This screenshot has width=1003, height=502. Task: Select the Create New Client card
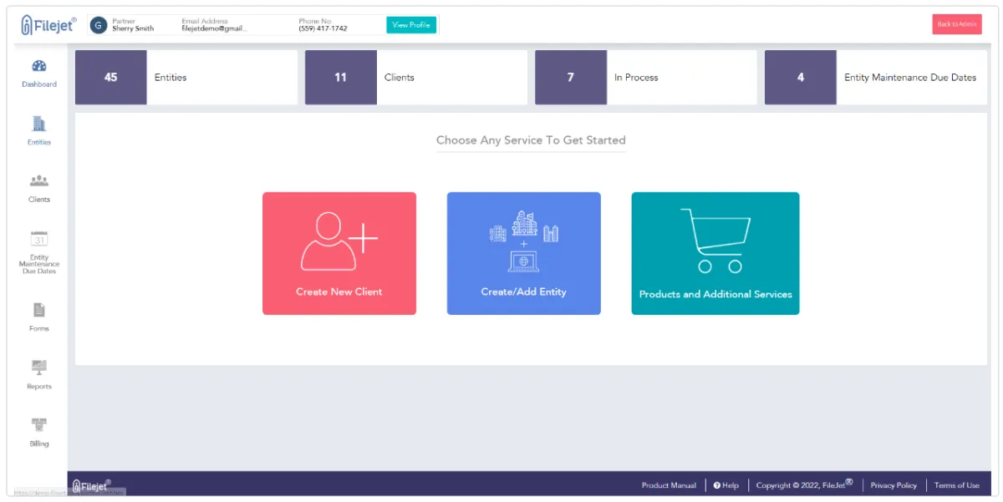click(339, 253)
